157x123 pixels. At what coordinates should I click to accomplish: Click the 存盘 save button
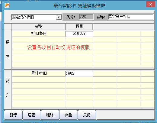[69, 115]
